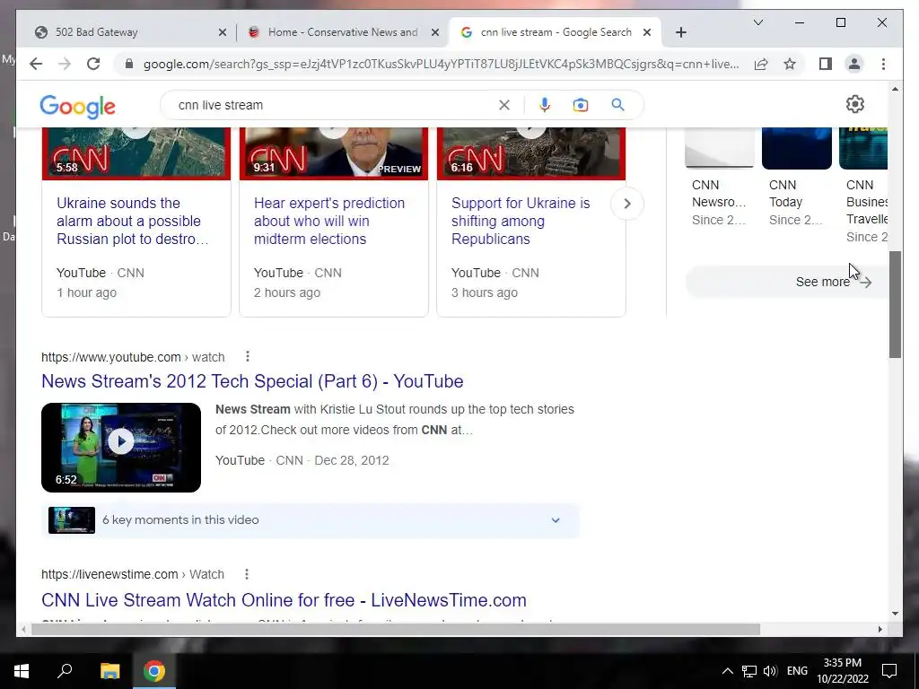Image resolution: width=919 pixels, height=689 pixels.
Task: Click the browser forward arrow
Action: point(65,64)
